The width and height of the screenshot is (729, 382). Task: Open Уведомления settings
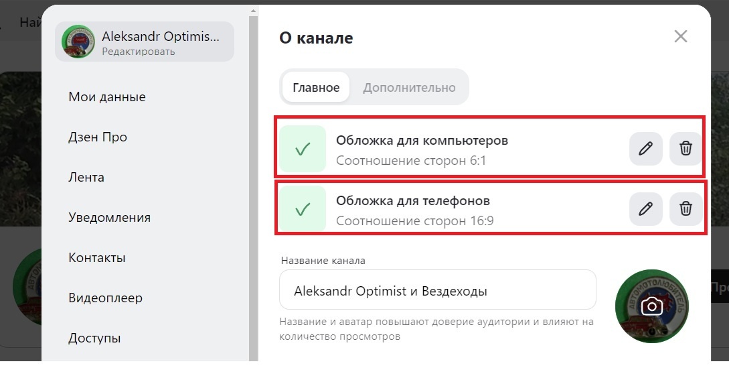[109, 217]
